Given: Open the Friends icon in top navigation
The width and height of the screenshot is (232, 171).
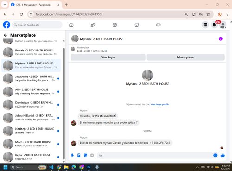Looking at the screenshot, I should click(x=93, y=25).
